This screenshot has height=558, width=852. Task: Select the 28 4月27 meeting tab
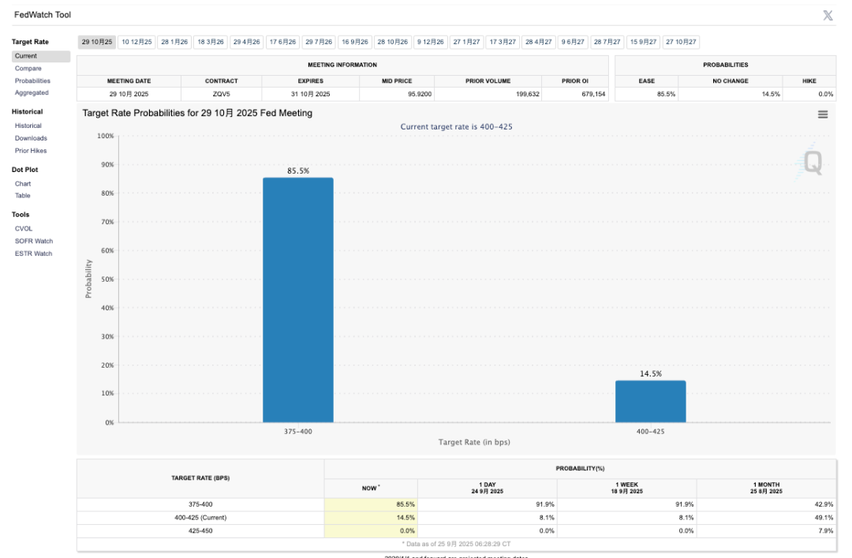(x=539, y=42)
